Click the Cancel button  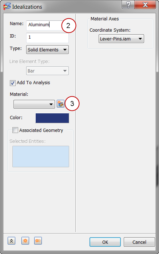139,242
